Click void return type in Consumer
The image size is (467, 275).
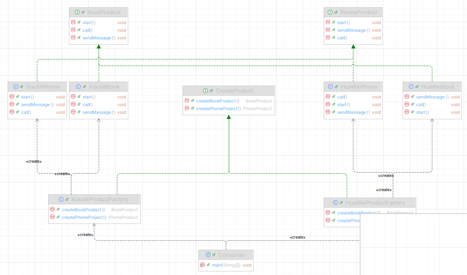coord(247,265)
